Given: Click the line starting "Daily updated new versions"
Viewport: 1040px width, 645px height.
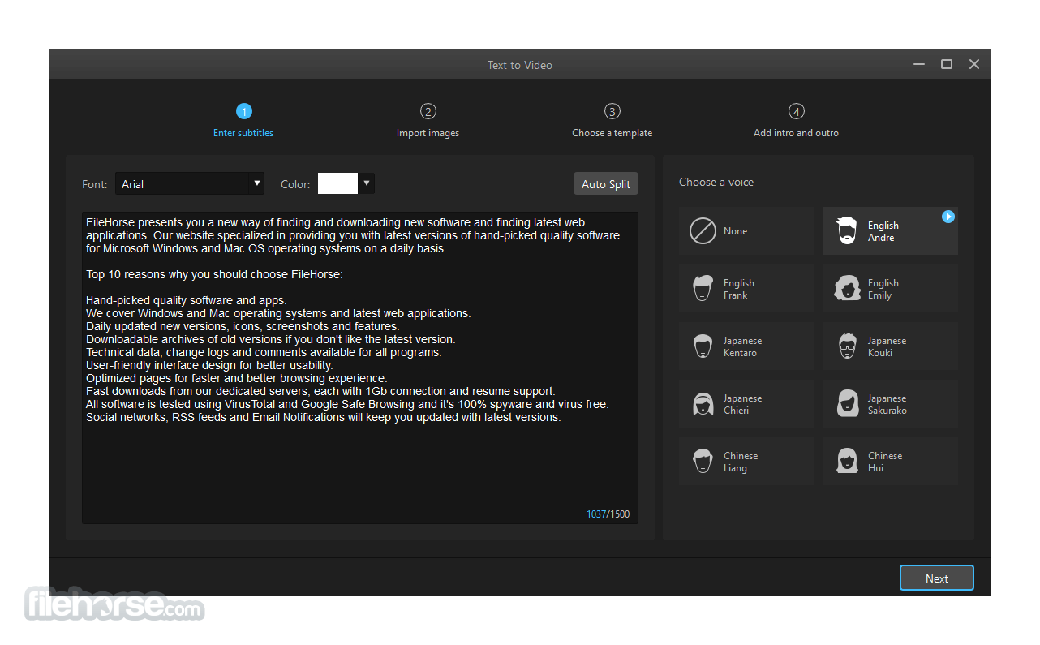Looking at the screenshot, I should point(243,327).
